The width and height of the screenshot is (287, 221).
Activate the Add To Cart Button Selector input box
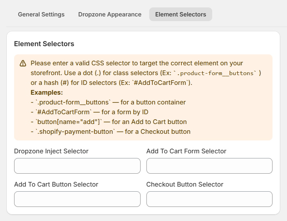pyautogui.click(x=77, y=199)
